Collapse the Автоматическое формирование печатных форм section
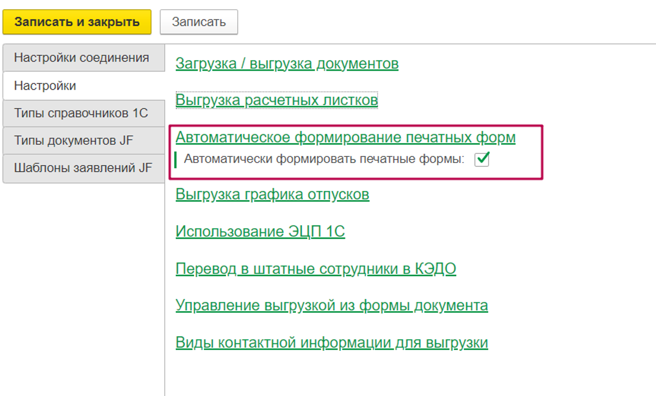 click(345, 137)
